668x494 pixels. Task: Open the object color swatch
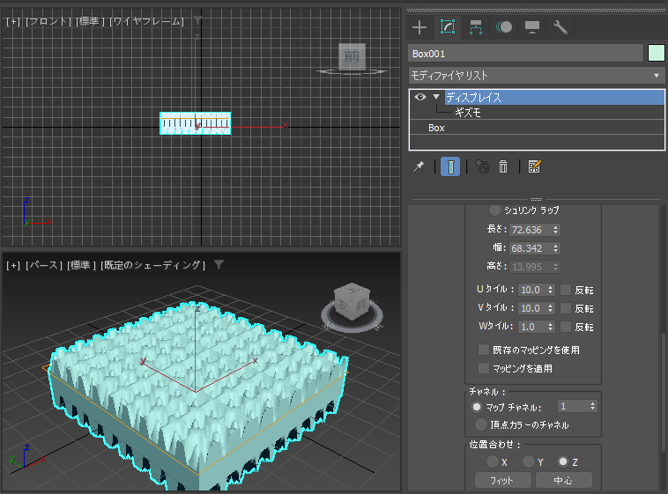(x=656, y=54)
